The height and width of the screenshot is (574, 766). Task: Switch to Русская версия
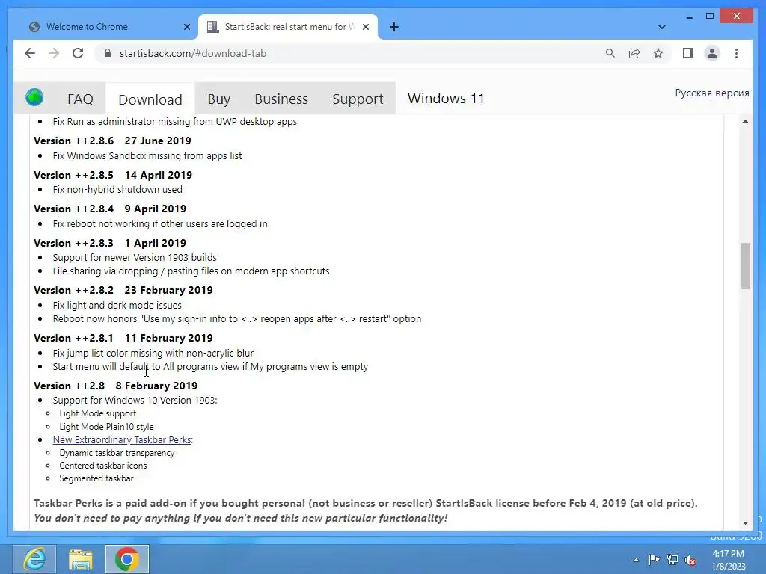(712, 93)
